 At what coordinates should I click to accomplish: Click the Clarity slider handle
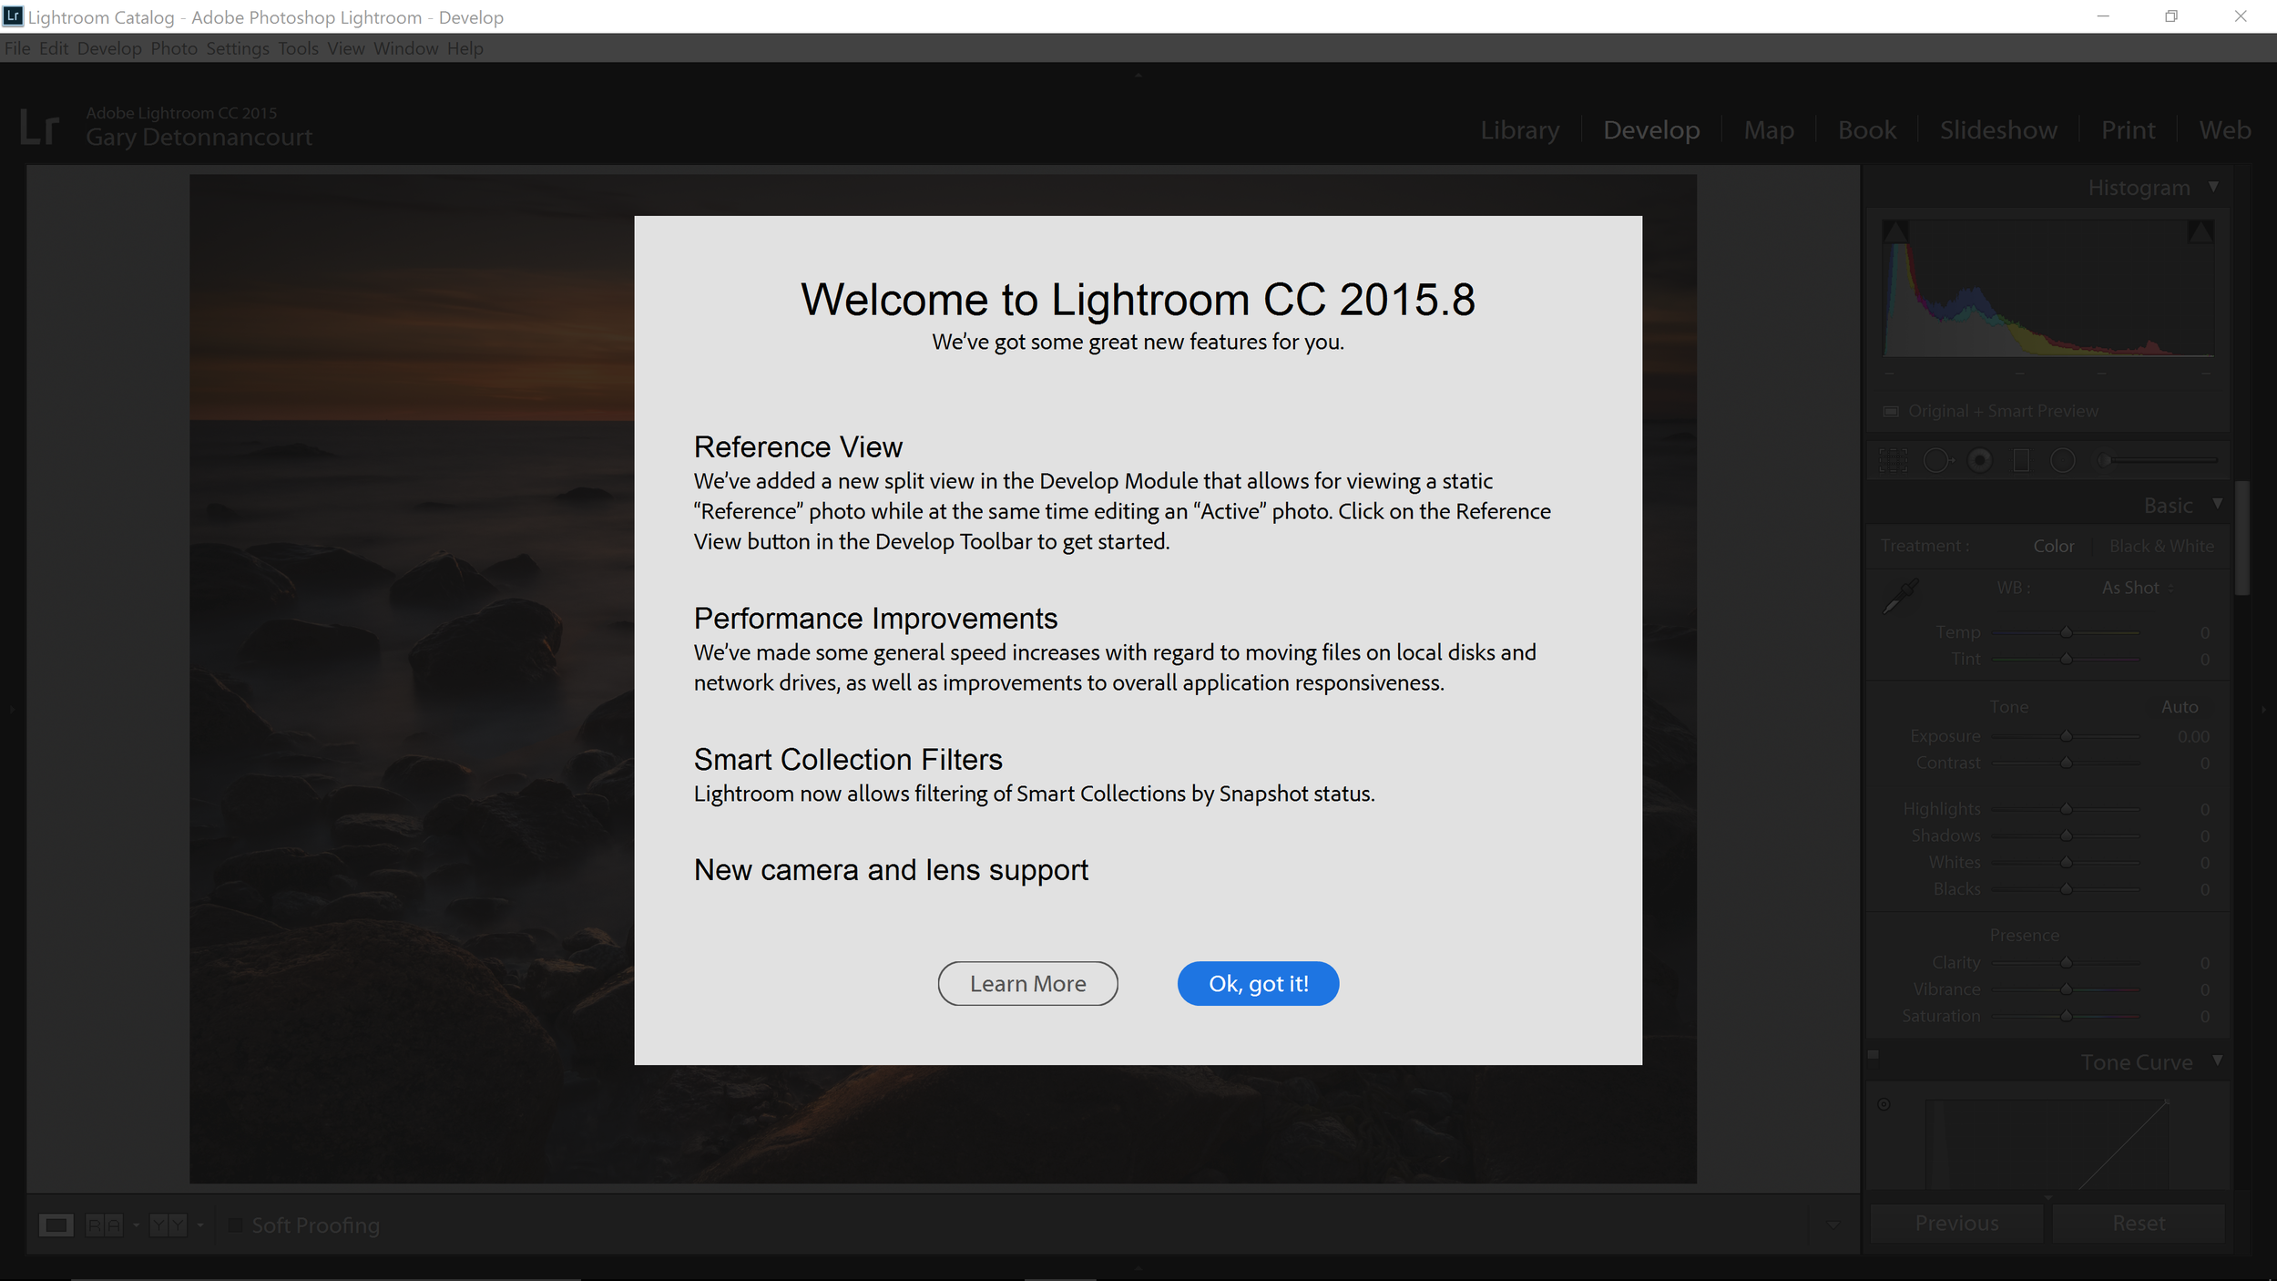click(2067, 963)
